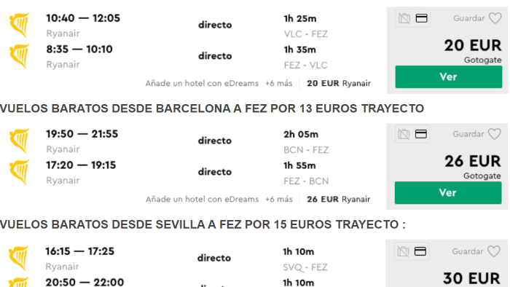The width and height of the screenshot is (510, 287).
Task: Open the green Ver button for 26 EUR
Action: tap(448, 193)
